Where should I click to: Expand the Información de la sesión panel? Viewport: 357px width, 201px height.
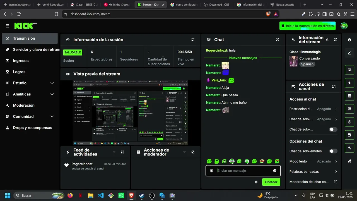pyautogui.click(x=193, y=40)
